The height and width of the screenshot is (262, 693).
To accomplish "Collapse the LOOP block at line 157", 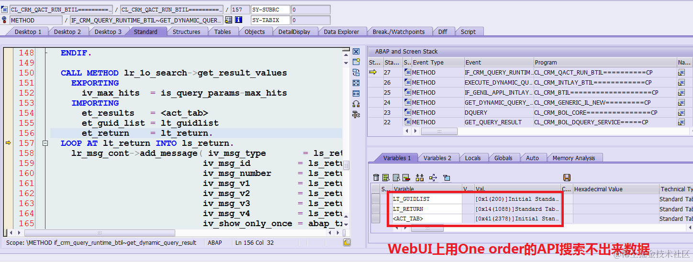I will coord(45,143).
